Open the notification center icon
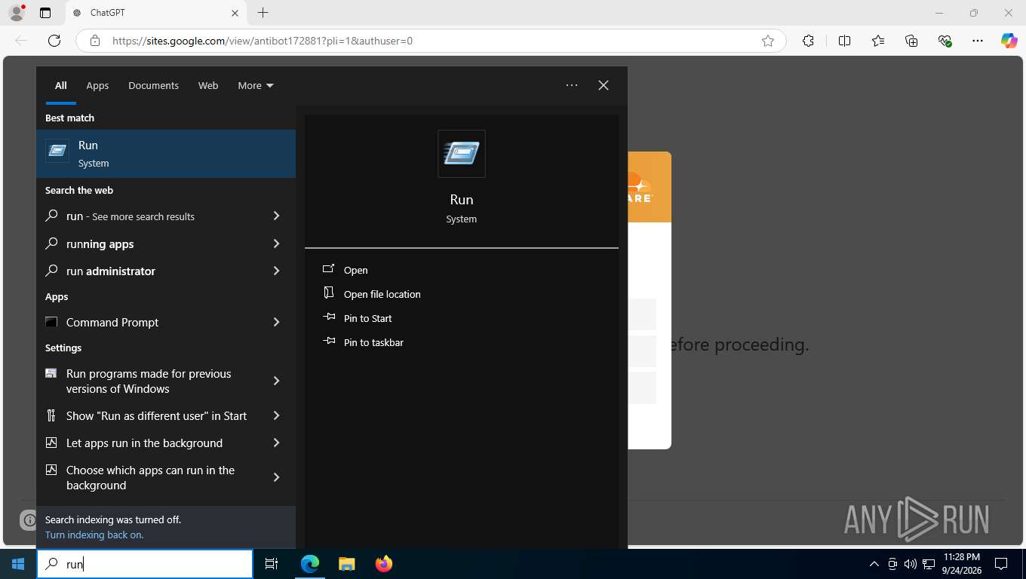 pos(1001,564)
